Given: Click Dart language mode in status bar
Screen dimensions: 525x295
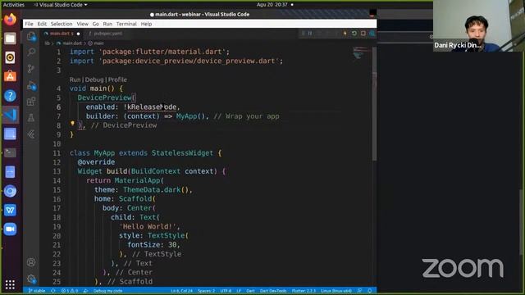Looking at the screenshot, I should click(x=250, y=291).
